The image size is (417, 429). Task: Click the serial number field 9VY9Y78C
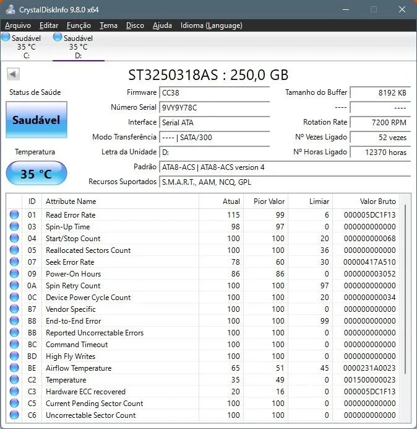215,107
